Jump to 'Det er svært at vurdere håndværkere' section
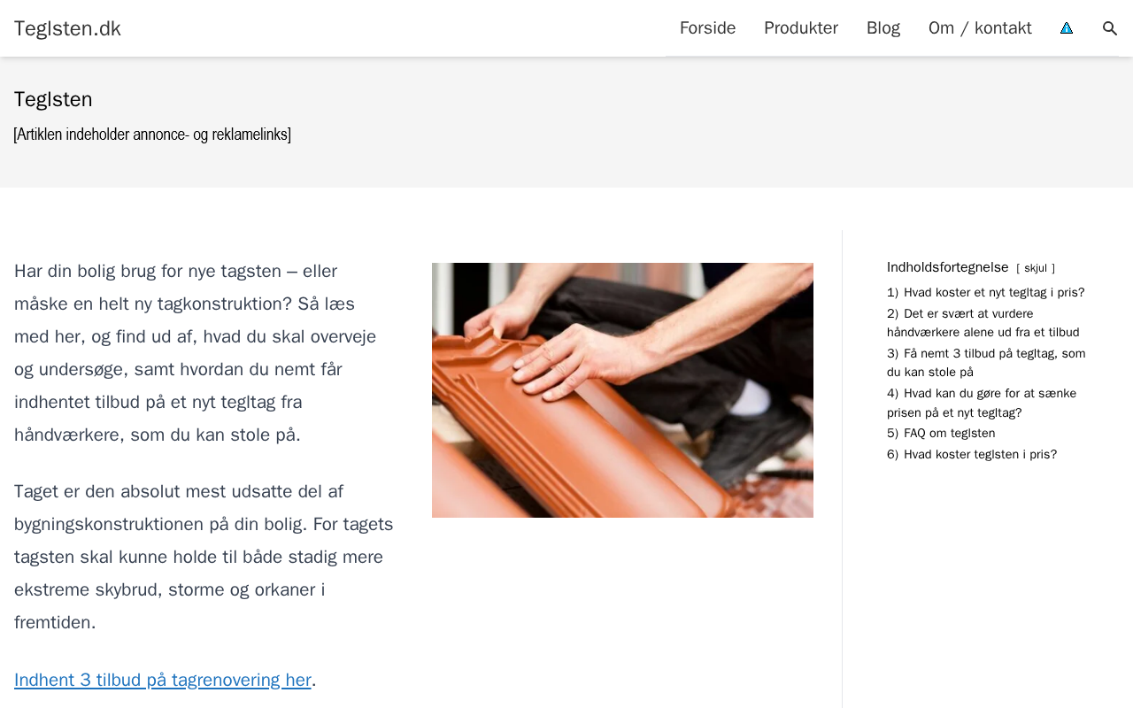 tap(983, 323)
